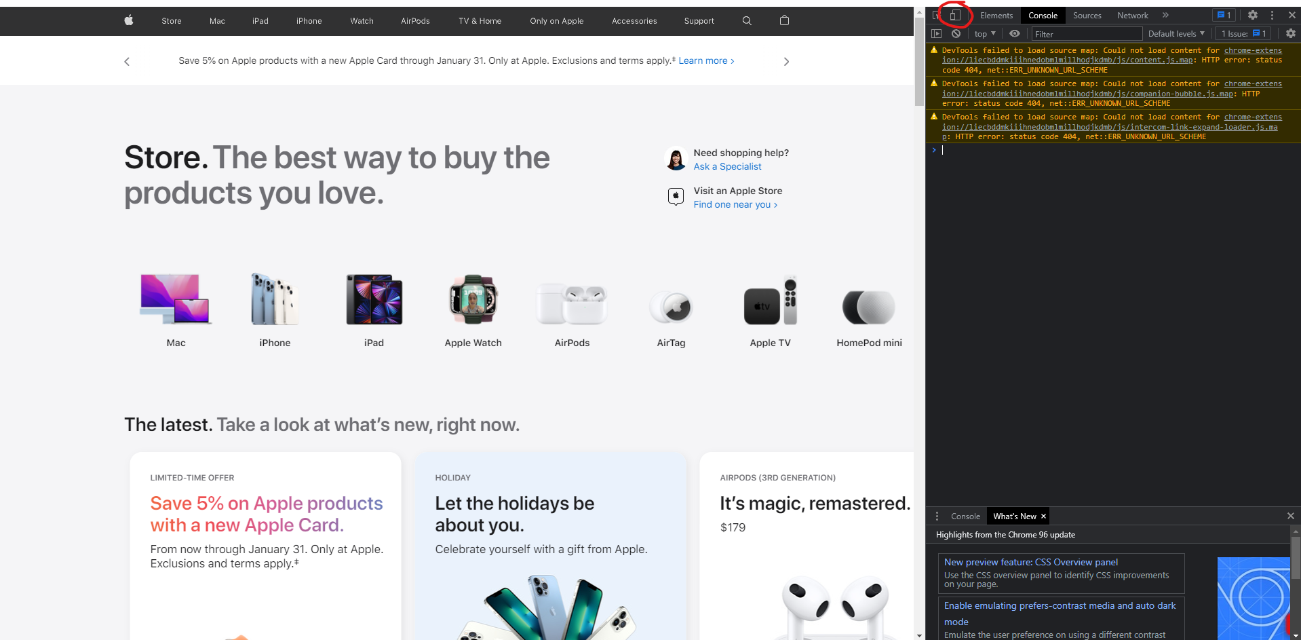Select the Console tab in the drawer
Viewport: 1301px width, 640px height.
[x=965, y=516]
